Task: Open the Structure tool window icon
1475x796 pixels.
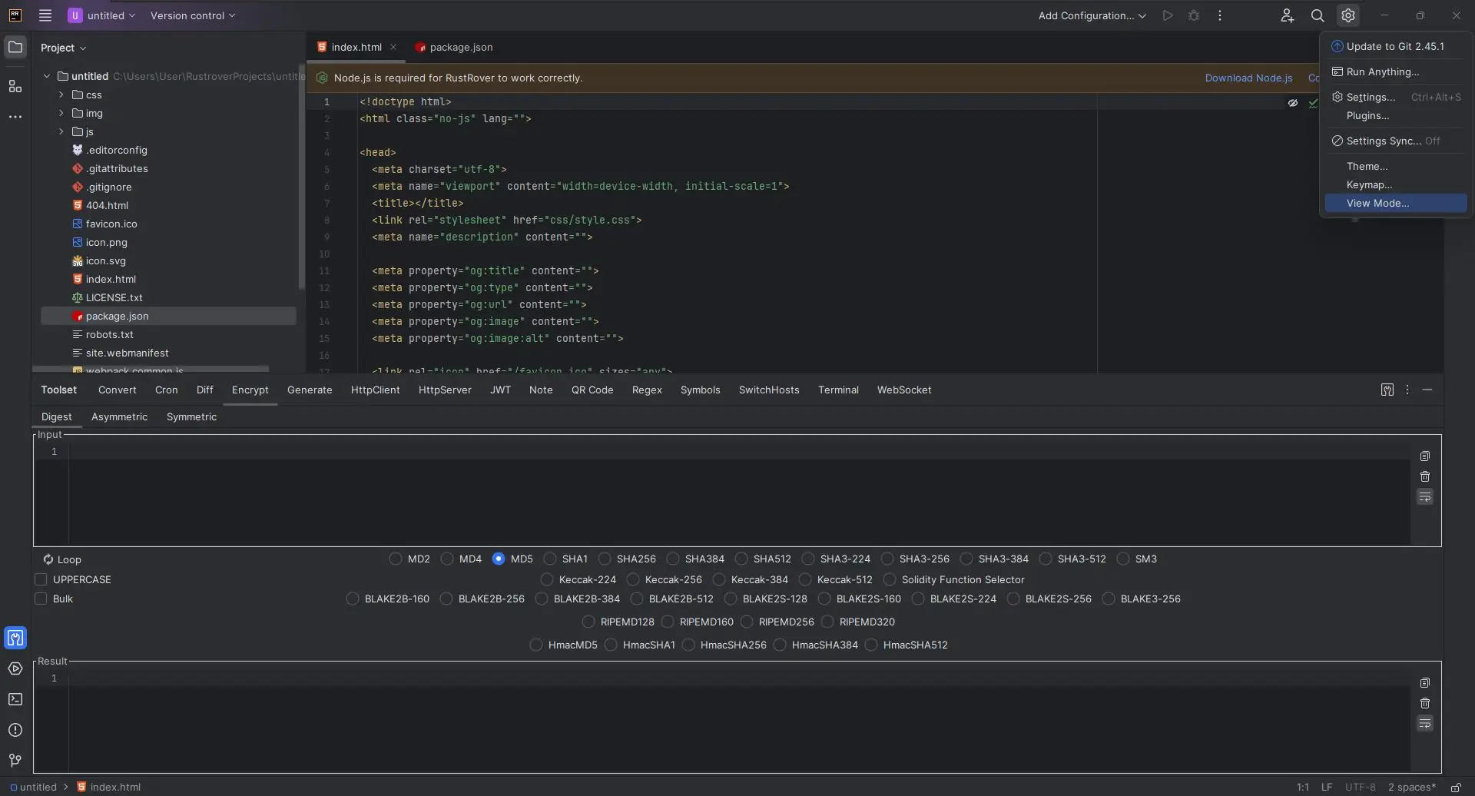Action: (15, 87)
